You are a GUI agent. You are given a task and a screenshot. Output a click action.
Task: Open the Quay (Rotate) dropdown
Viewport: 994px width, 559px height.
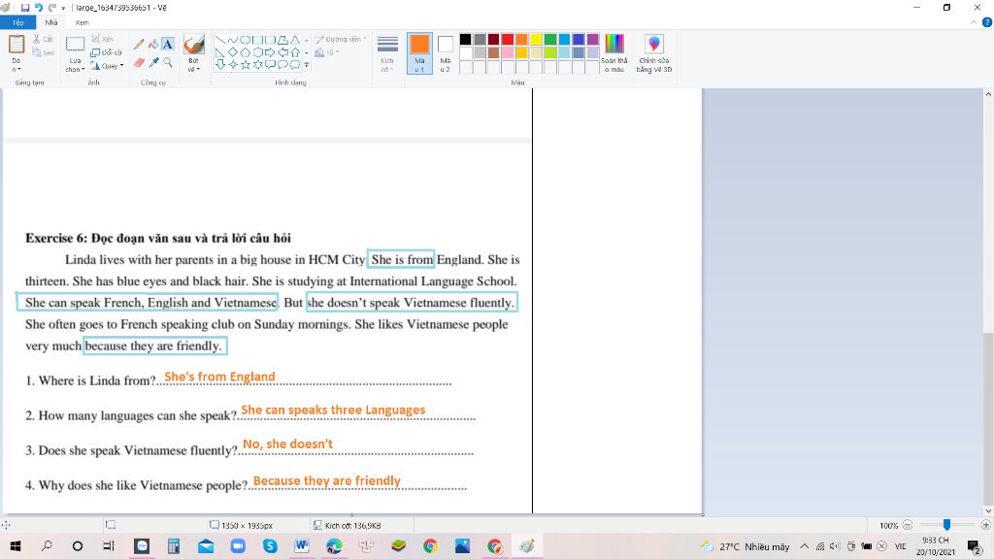[107, 66]
